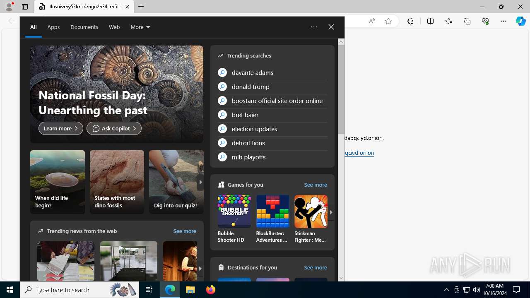Viewport: 530px width, 298px height.
Task: Open the flooded street news thumbnail
Action: [x=129, y=261]
